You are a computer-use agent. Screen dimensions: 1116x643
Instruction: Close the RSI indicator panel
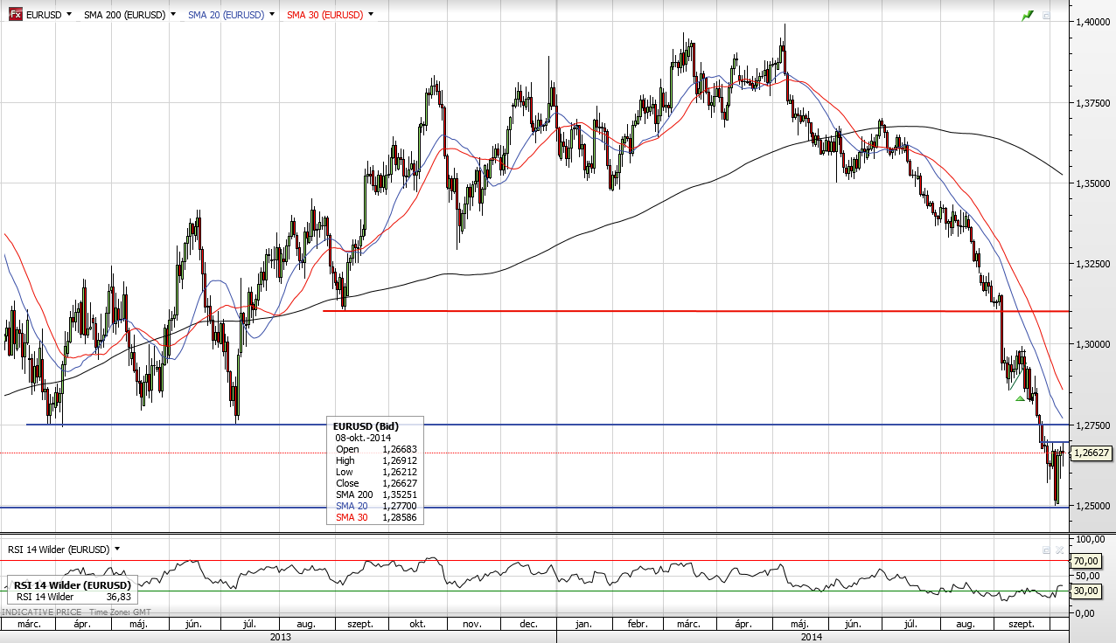pyautogui.click(x=1060, y=550)
